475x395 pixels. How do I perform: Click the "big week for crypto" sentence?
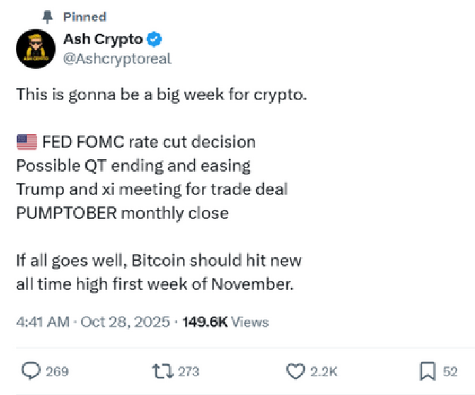coord(161,95)
